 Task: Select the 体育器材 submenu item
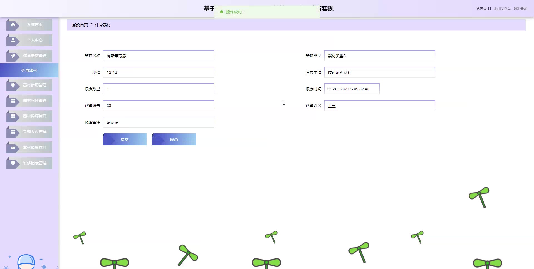tap(29, 70)
